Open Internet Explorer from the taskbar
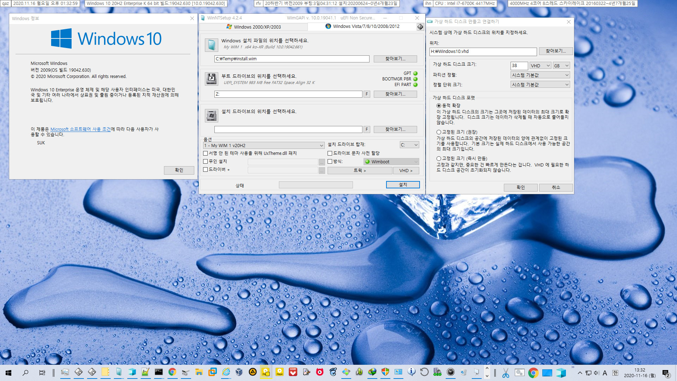Screen dimensions: 677x381 click(x=226, y=372)
